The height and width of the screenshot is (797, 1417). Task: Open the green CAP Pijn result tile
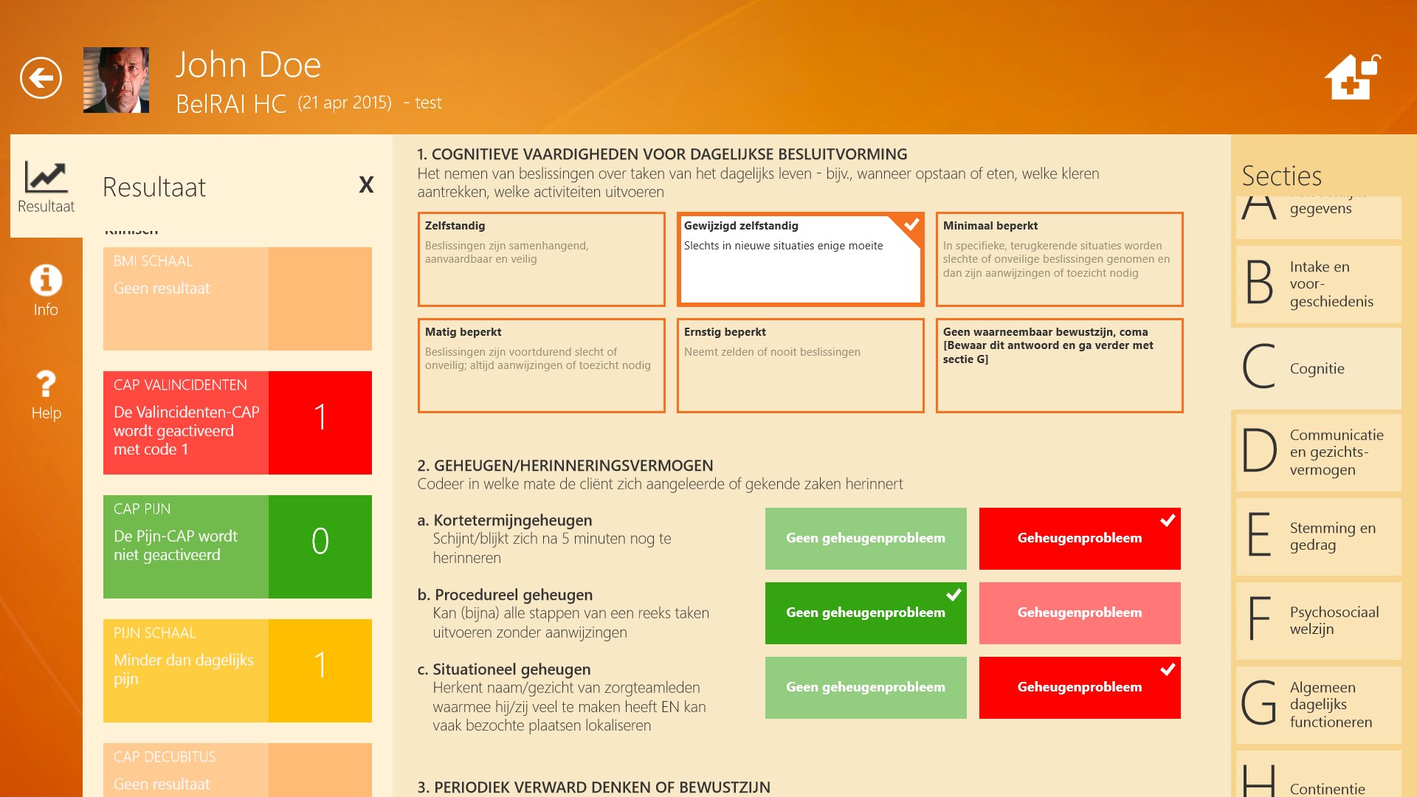(x=237, y=546)
